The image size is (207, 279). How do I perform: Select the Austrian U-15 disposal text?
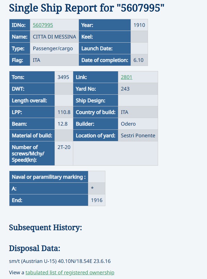tap(60, 261)
